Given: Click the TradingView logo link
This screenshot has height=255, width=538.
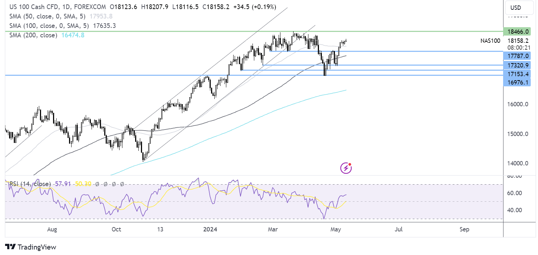Looking at the screenshot, I should (x=31, y=247).
